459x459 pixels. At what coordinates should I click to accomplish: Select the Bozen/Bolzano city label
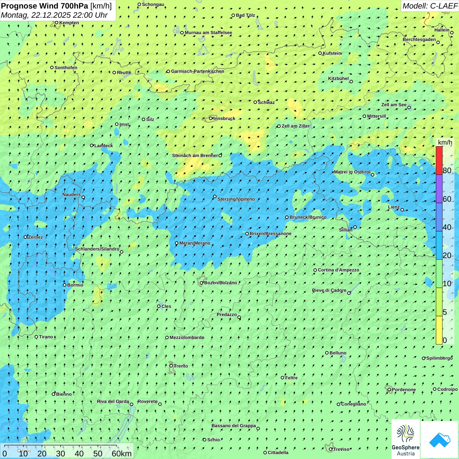coord(220,283)
